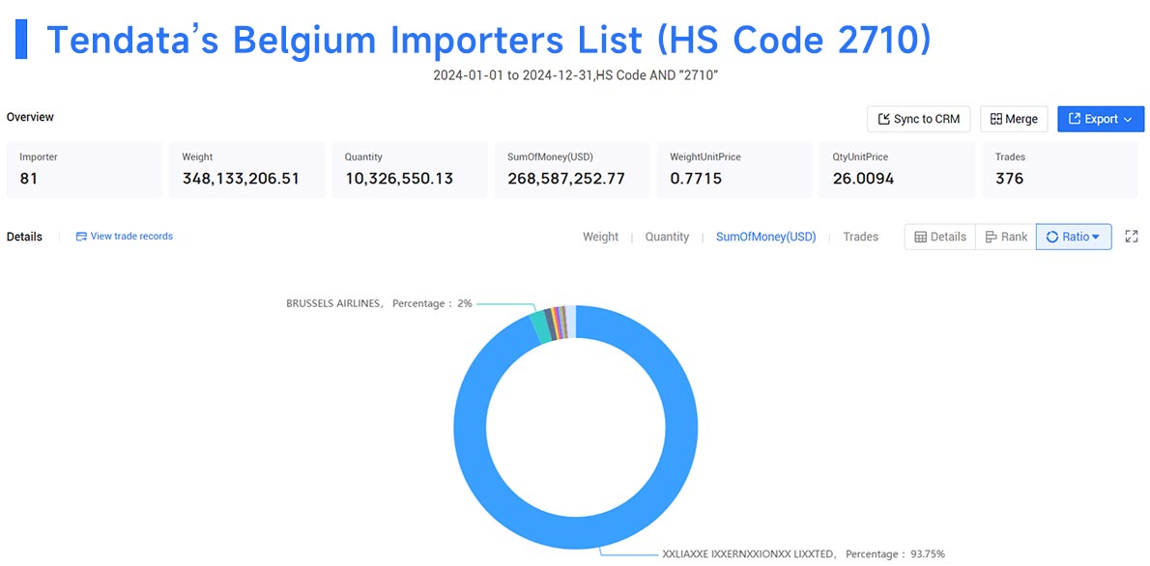This screenshot has height=566, width=1150.
Task: Show the Rank chart view
Action: [1005, 237]
